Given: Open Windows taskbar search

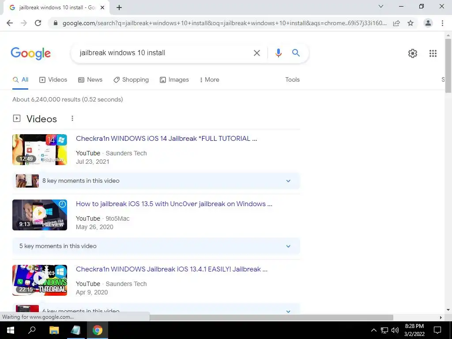Looking at the screenshot, I should (32, 330).
